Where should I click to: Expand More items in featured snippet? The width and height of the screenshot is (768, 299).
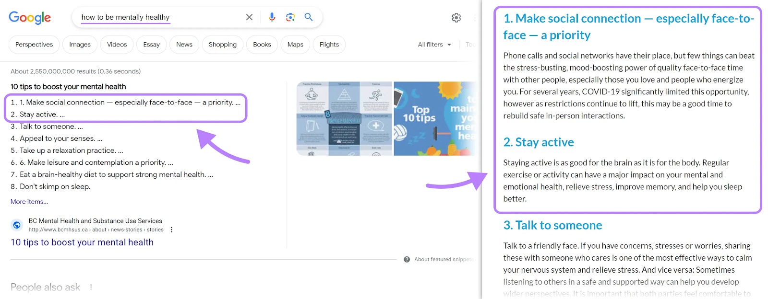coord(29,202)
